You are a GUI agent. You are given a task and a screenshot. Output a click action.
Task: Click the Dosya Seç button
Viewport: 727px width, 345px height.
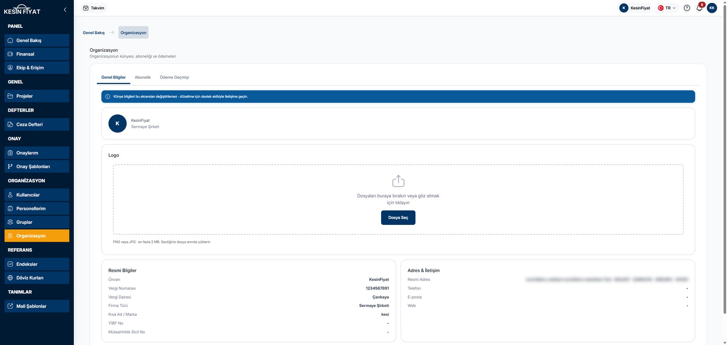pos(398,217)
